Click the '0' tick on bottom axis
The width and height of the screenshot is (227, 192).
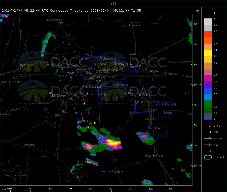pyautogui.click(x=30, y=188)
